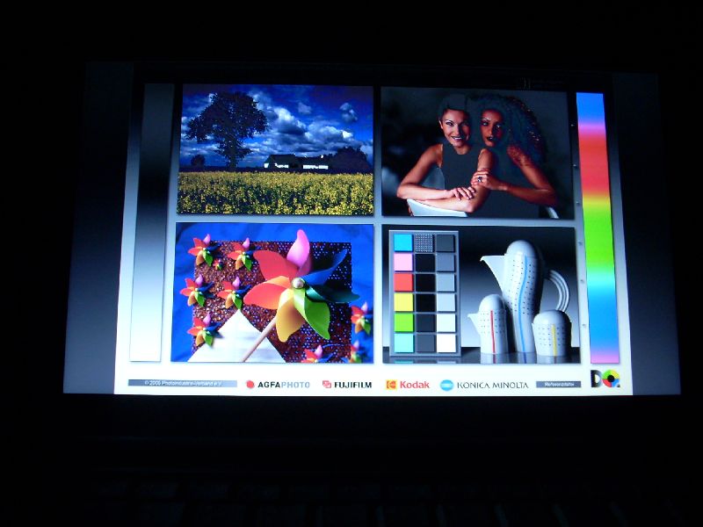This screenshot has width=703, height=527.
Task: Click the Kodak yellow logo icon
Action: [x=391, y=385]
